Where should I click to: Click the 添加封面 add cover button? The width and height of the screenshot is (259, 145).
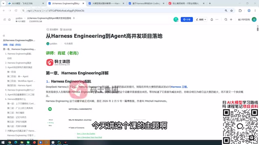pyautogui.click(x=66, y=29)
